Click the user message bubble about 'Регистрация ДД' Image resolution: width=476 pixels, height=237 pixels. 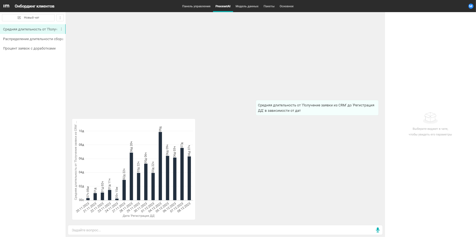(x=317, y=108)
